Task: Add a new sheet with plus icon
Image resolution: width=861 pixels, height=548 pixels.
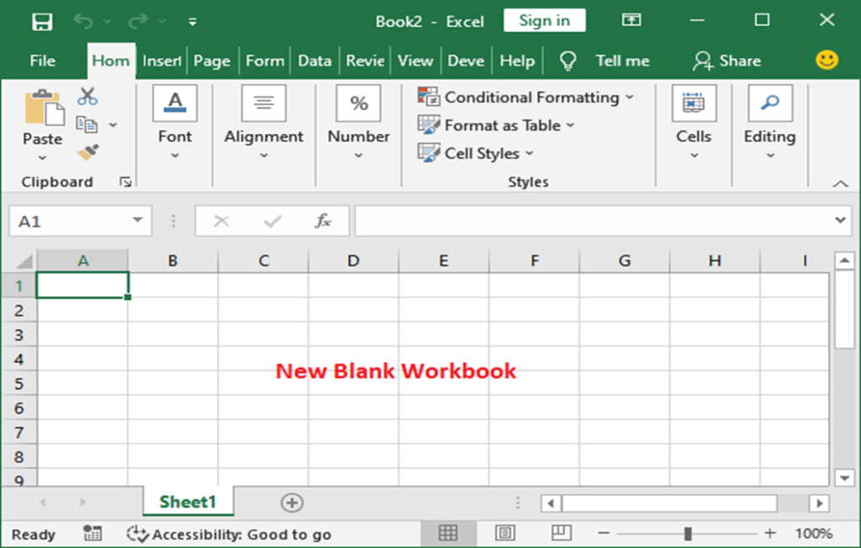Action: (x=292, y=503)
